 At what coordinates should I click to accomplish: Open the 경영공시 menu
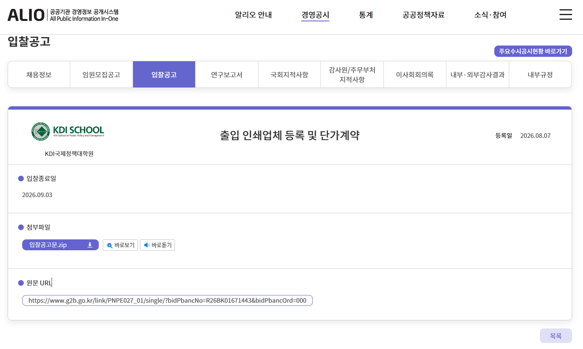pyautogui.click(x=315, y=15)
